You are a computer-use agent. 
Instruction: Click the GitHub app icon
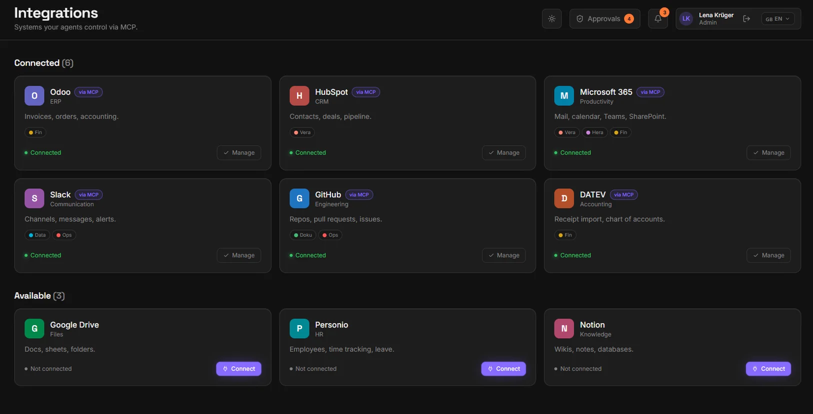pyautogui.click(x=299, y=198)
